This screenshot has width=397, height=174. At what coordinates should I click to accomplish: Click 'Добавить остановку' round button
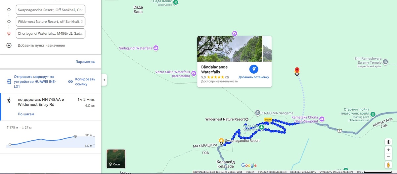[x=254, y=69]
